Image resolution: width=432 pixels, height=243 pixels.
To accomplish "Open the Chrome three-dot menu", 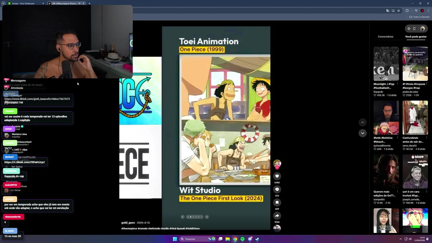I will (428, 11).
